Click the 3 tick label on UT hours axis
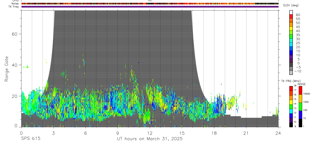 [x=53, y=133]
